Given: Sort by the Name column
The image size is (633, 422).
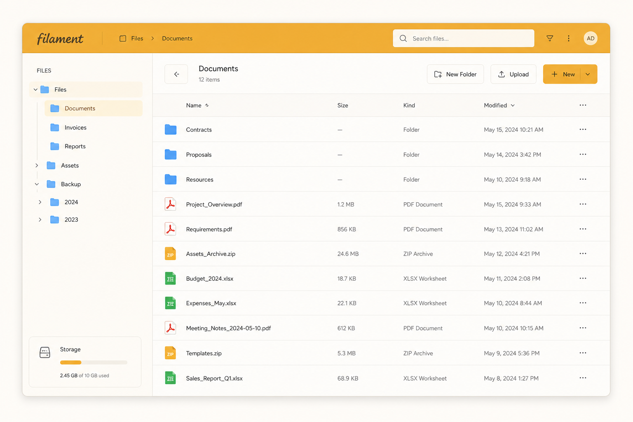Looking at the screenshot, I should [x=197, y=105].
